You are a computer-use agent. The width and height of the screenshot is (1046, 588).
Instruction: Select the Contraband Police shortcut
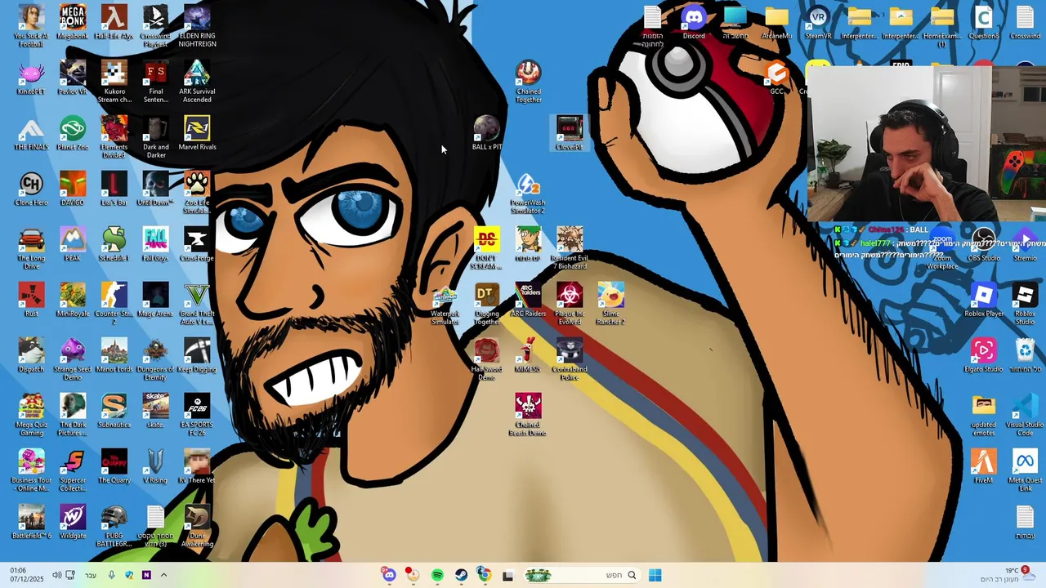570,359
